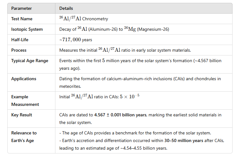Viewport: 243px width, 162px height.
Task: Select the "Relevance to Earth's Age" row label
Action: pos(24,137)
